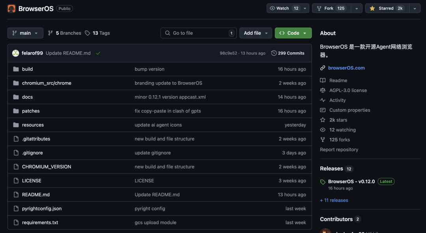426x233 pixels.
Task: Click the .gitignore file icon
Action: click(16, 153)
